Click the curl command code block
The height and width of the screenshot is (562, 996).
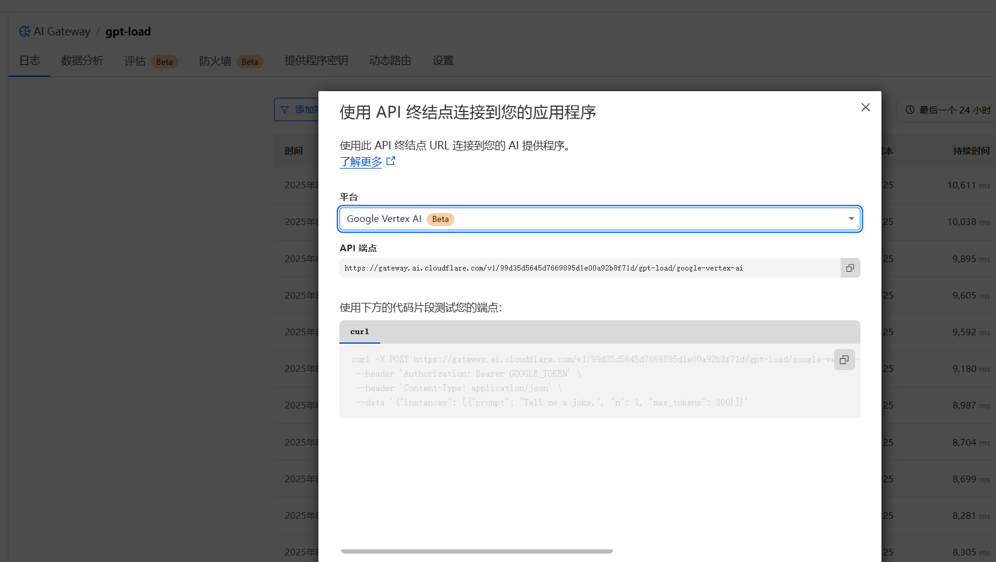[600, 381]
